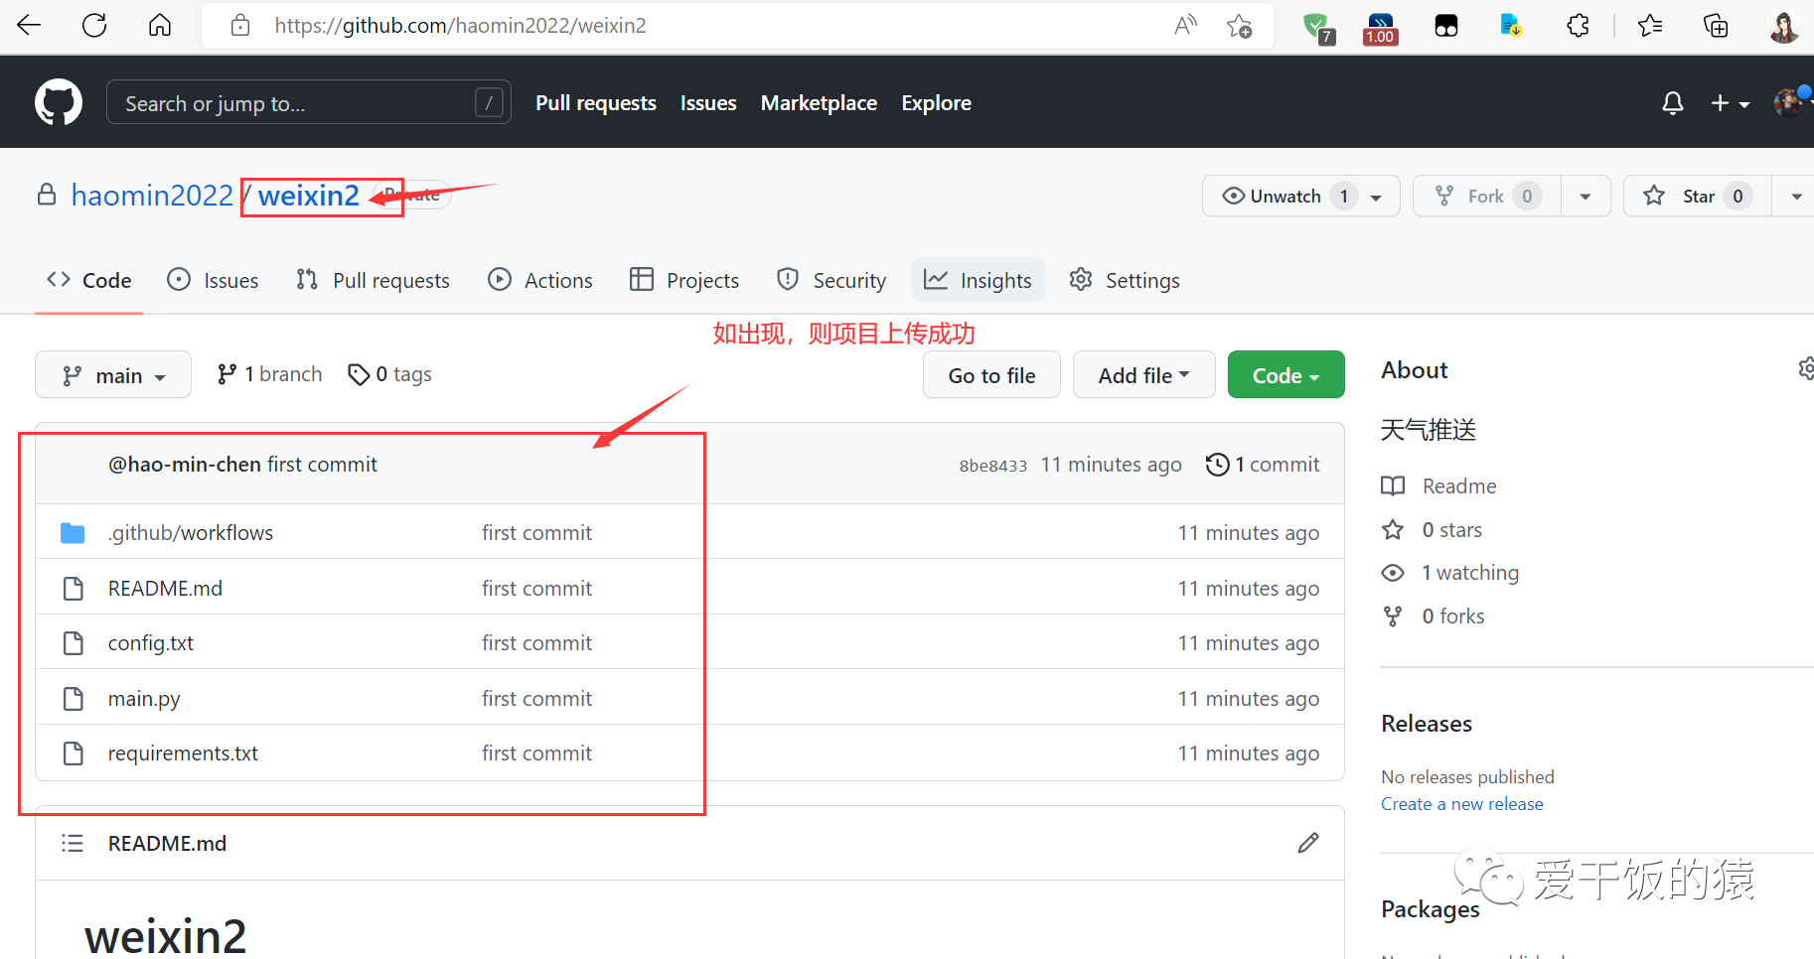The image size is (1814, 959).
Task: Open the @hao-min-chen author link
Action: tap(185, 465)
